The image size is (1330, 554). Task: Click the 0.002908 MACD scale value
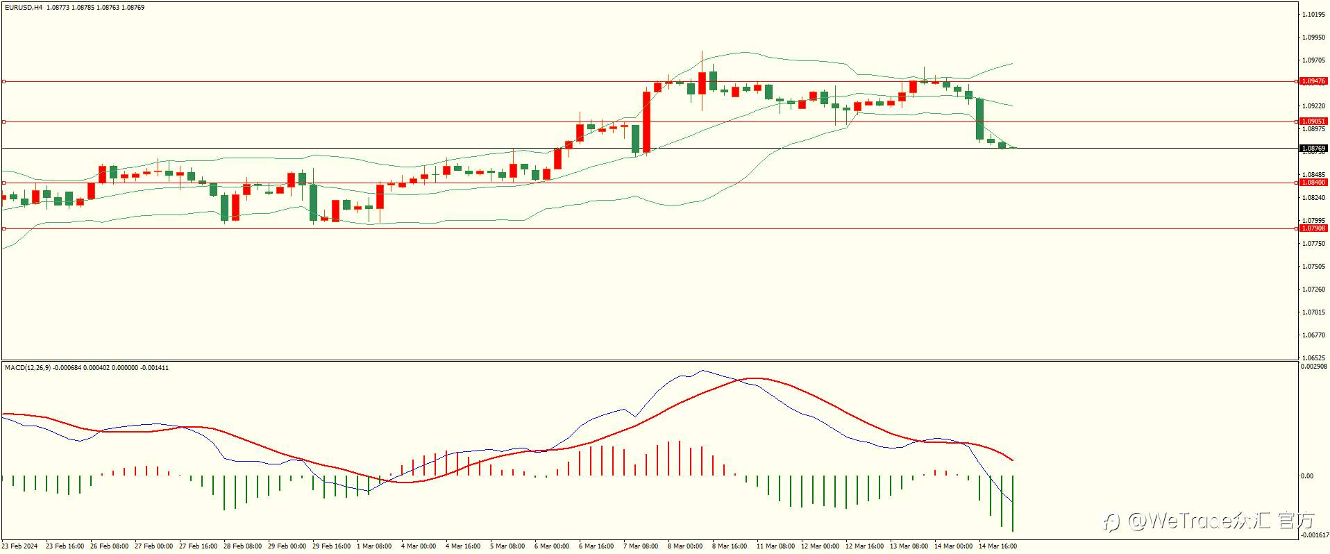1313,367
